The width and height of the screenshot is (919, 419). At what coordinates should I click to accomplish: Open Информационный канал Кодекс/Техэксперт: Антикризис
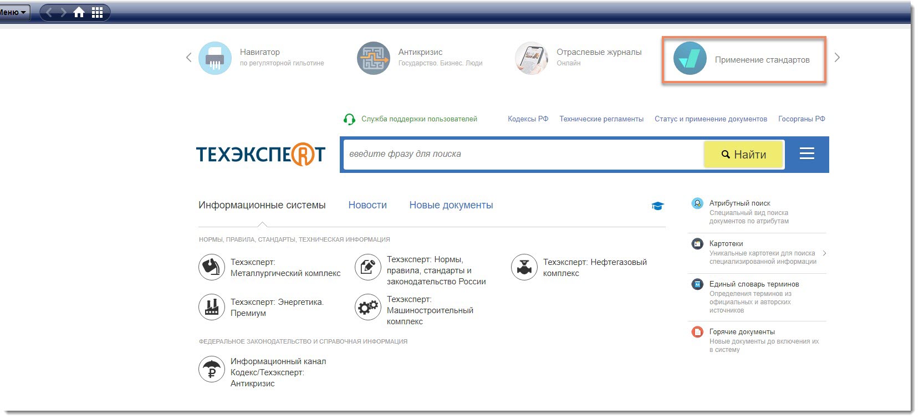[278, 372]
